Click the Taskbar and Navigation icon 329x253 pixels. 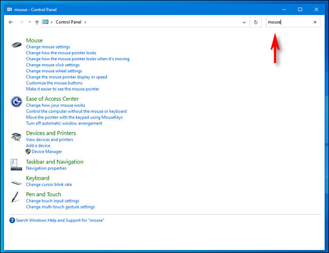16,164
